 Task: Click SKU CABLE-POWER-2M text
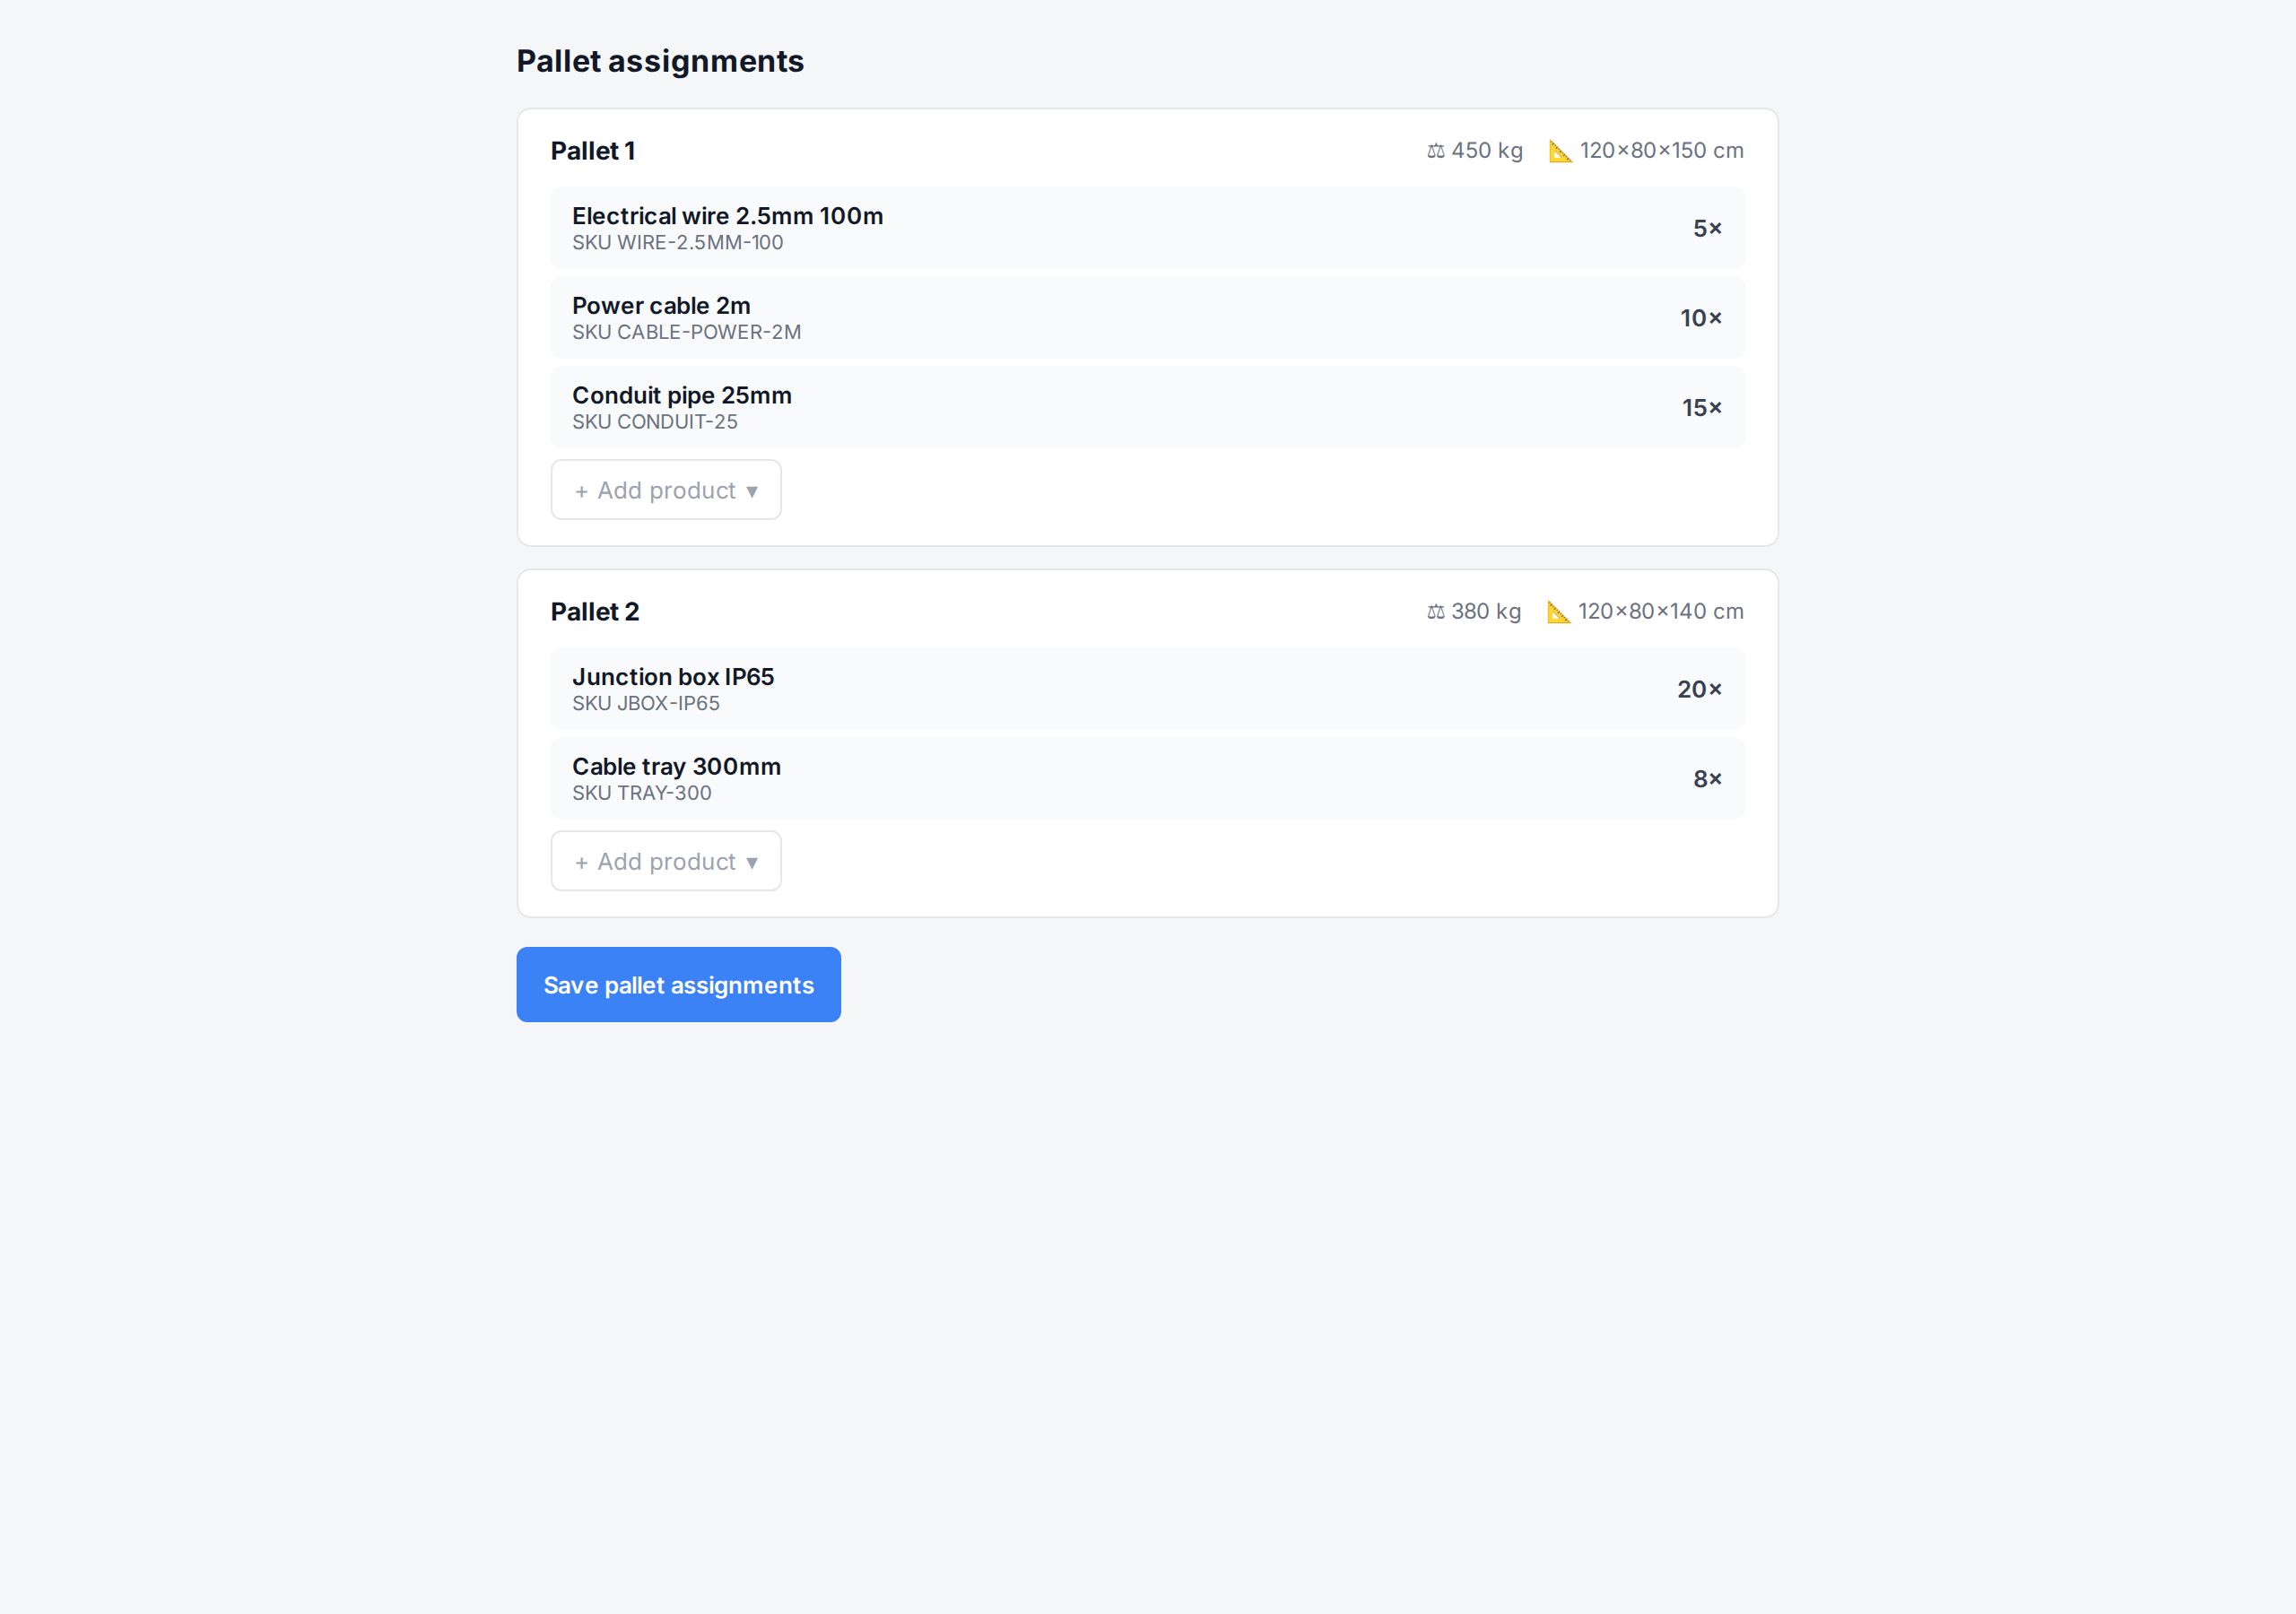[687, 333]
